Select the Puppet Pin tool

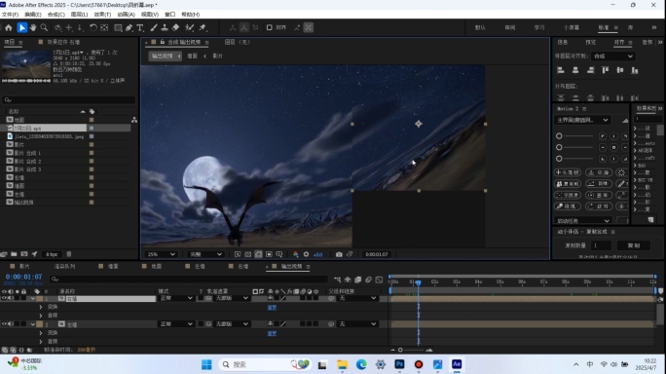tap(203, 27)
